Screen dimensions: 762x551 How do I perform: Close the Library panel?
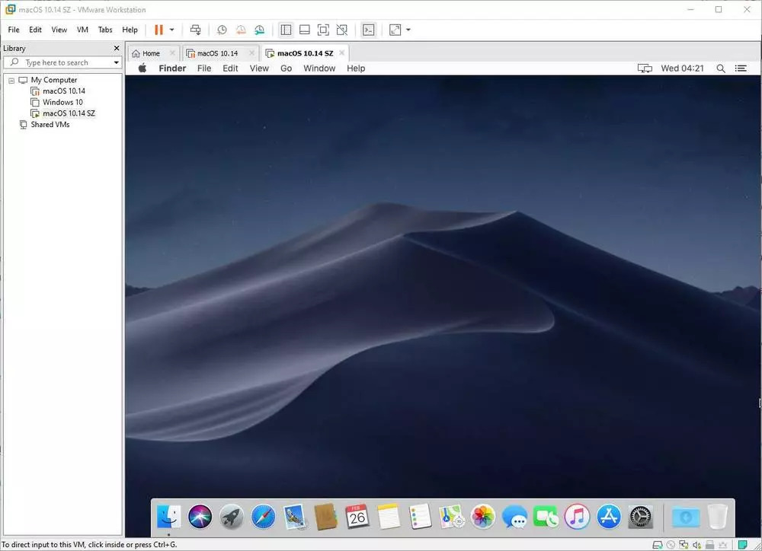(x=117, y=49)
